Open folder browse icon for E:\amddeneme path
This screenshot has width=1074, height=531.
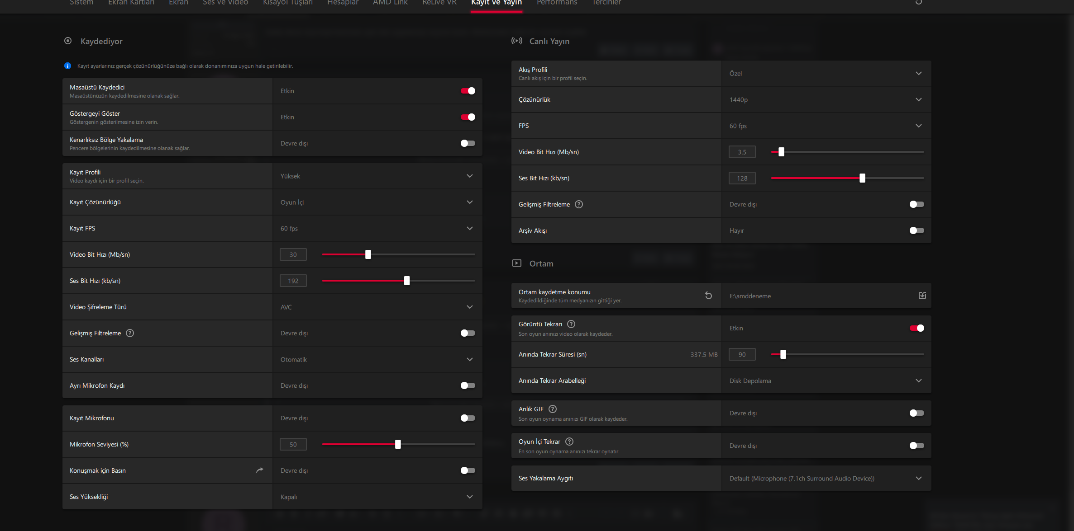922,296
